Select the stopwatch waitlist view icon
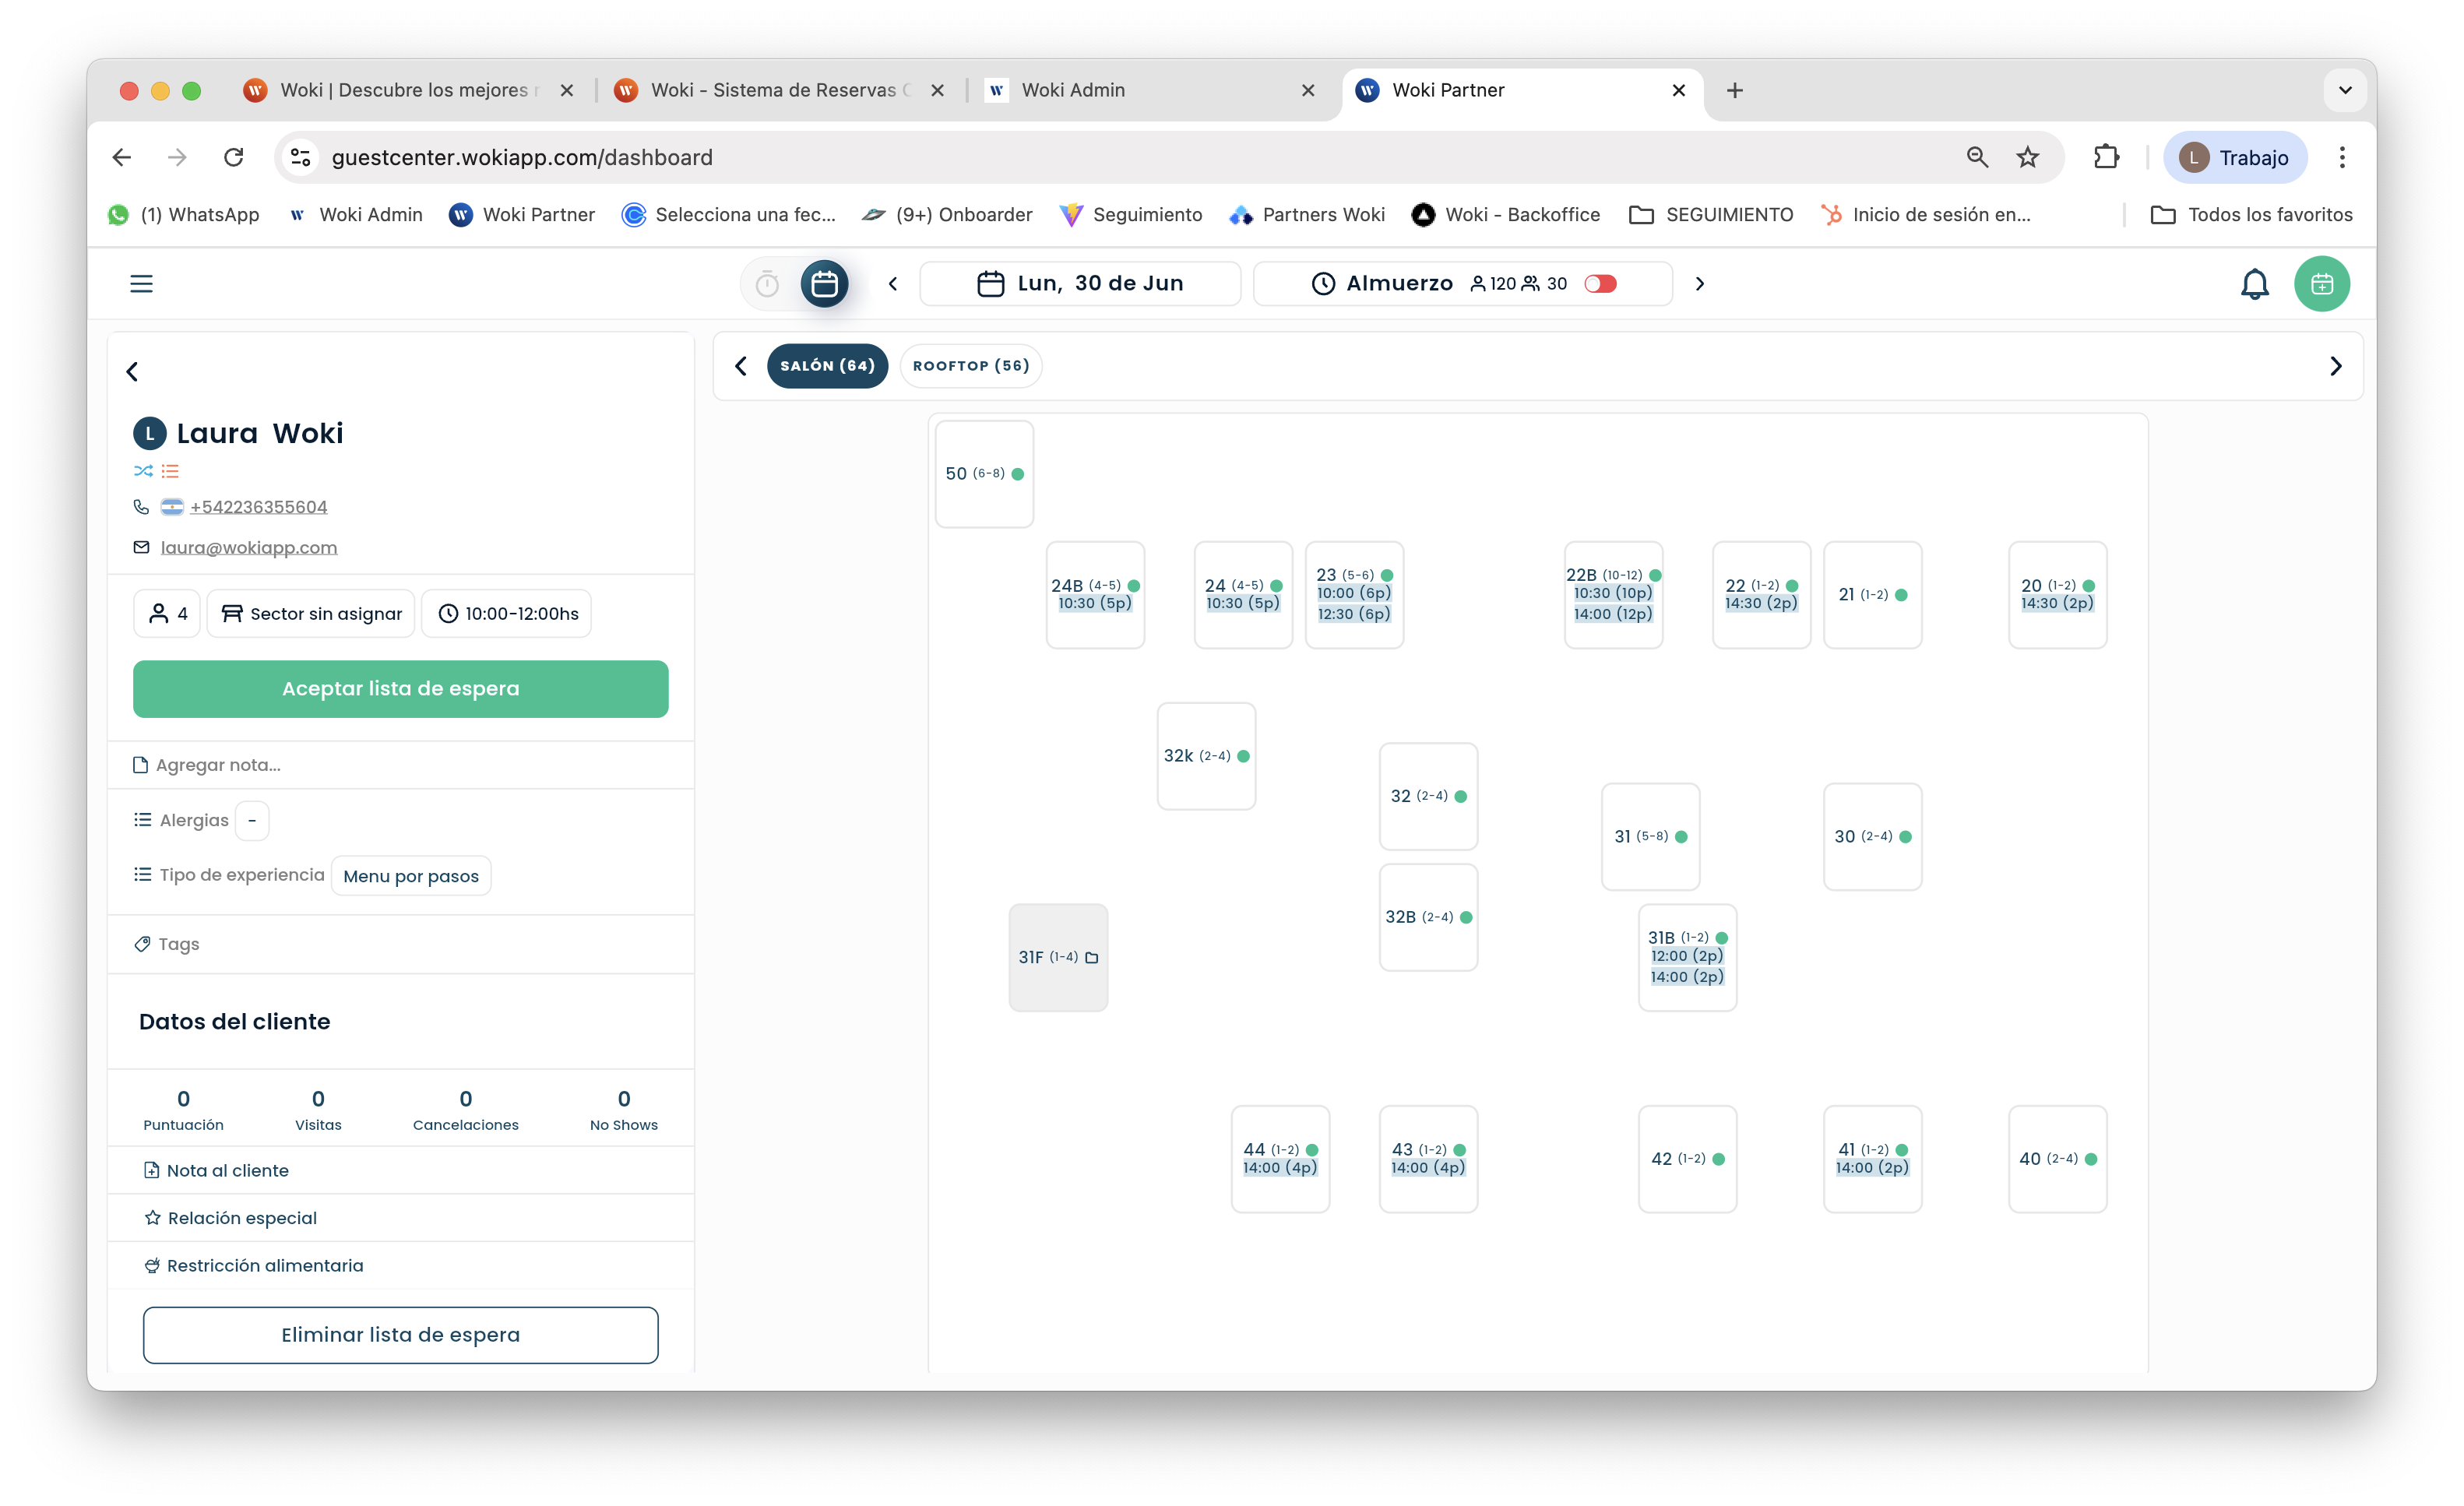 tap(767, 284)
